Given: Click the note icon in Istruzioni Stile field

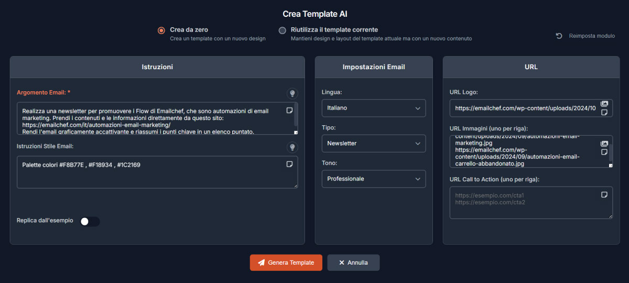Looking at the screenshot, I should tap(289, 164).
